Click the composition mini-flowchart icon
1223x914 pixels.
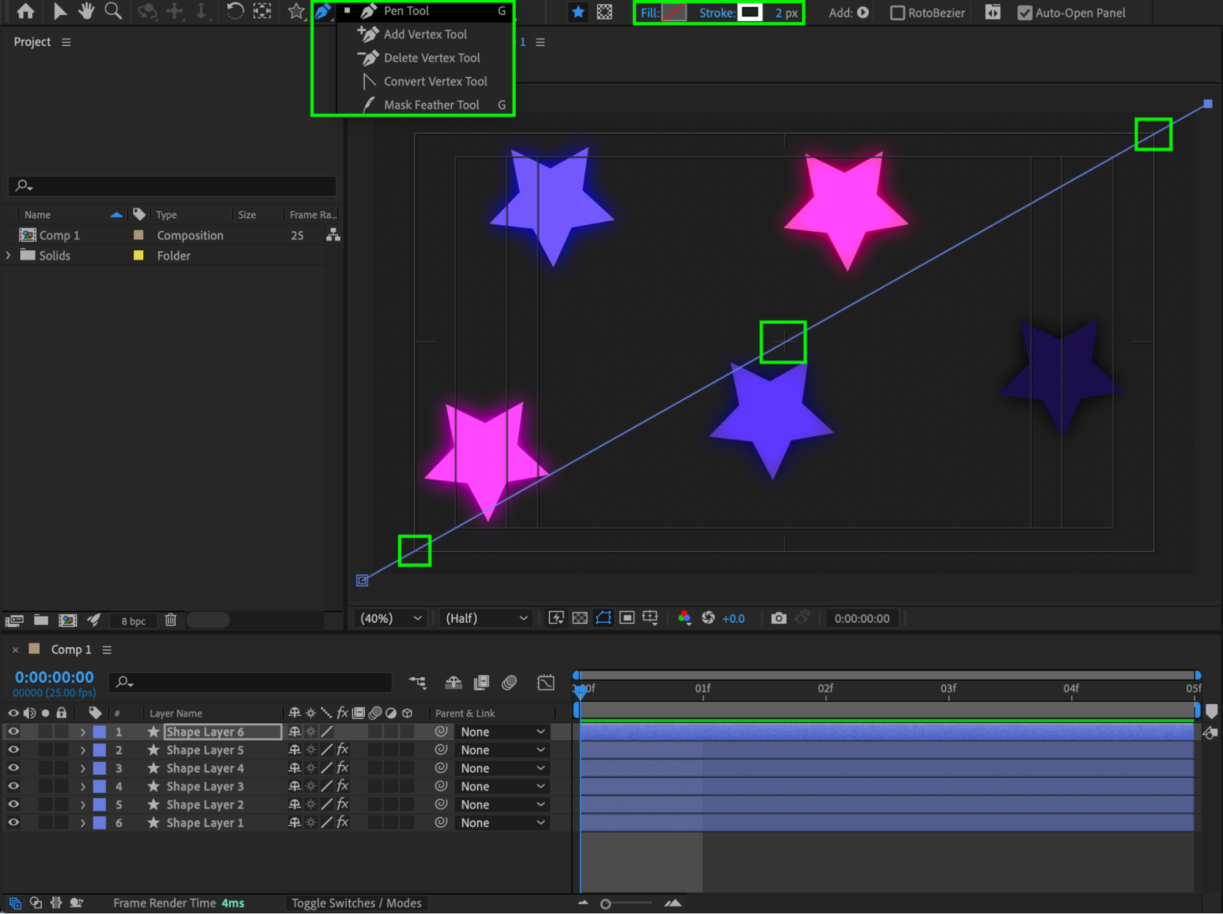coord(417,682)
